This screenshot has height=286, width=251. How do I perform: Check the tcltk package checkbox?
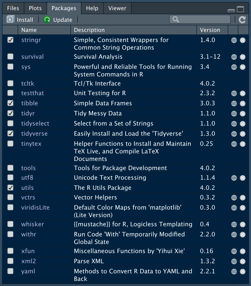[x=10, y=83]
